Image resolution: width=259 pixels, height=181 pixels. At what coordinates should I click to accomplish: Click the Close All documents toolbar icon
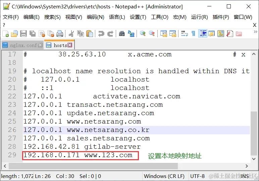[51, 34]
